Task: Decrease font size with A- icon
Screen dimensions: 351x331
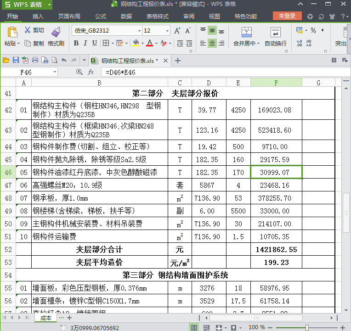Action: click(187, 31)
